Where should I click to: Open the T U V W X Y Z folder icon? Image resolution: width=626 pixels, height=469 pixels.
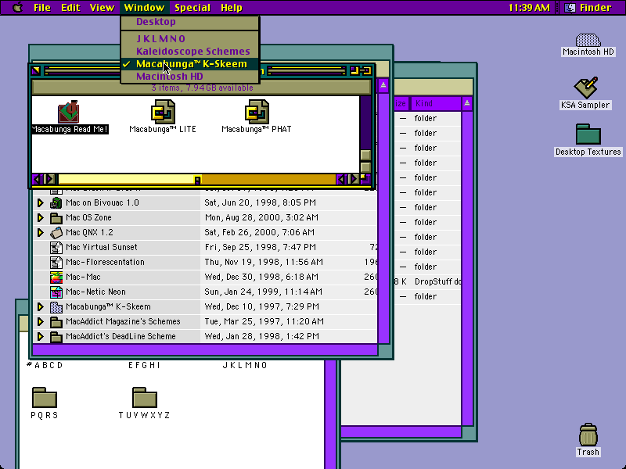(x=145, y=397)
